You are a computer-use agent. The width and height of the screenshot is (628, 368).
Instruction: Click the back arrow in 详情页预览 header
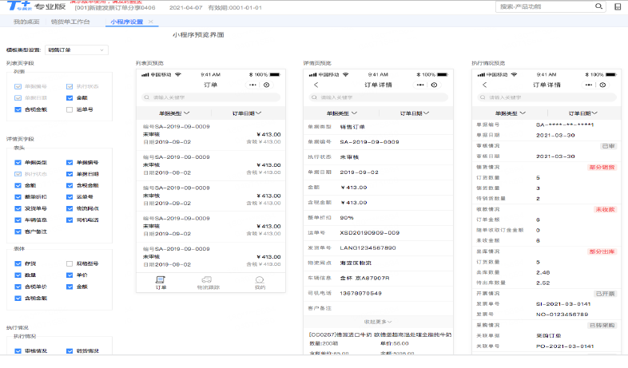[316, 84]
